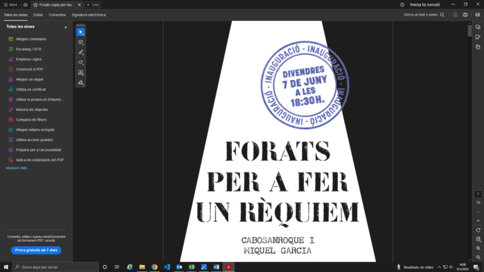Select the highlighter pen tool

coord(81,52)
